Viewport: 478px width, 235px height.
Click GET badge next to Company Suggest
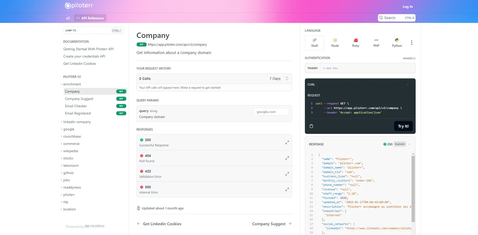121,99
